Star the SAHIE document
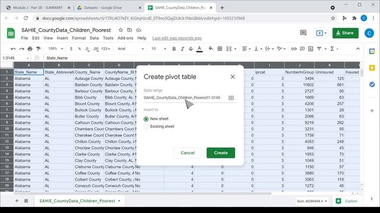 (x=121, y=30)
